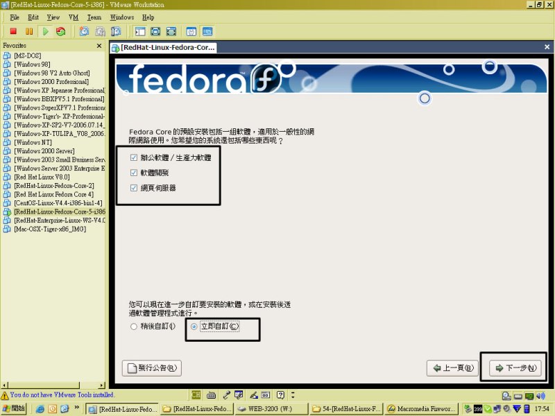Open the 54-[RedHat-Linux-F... folder taskbar button
The image size is (555, 416).
pyautogui.click(x=346, y=409)
